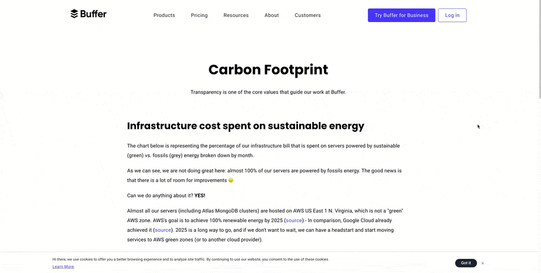
Task: Click the emoji after 'room for improvements'
Action: tap(231, 180)
